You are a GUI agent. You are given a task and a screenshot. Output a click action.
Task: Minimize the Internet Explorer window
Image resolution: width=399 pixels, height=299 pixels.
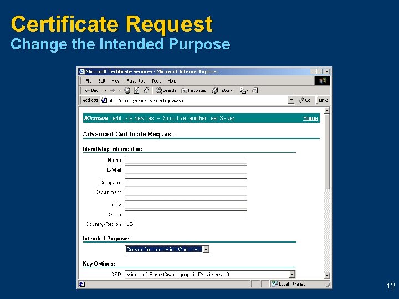click(314, 71)
